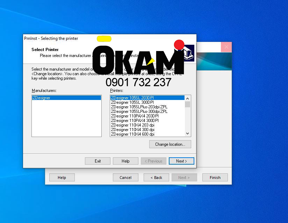The height and width of the screenshot is (223, 288).
Task: Click greyed Next > in background wizard
Action: click(184, 178)
